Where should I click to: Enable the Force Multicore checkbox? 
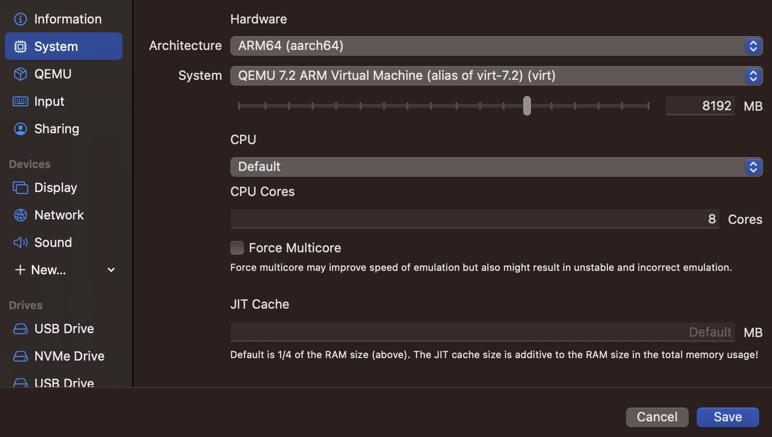pyautogui.click(x=237, y=248)
